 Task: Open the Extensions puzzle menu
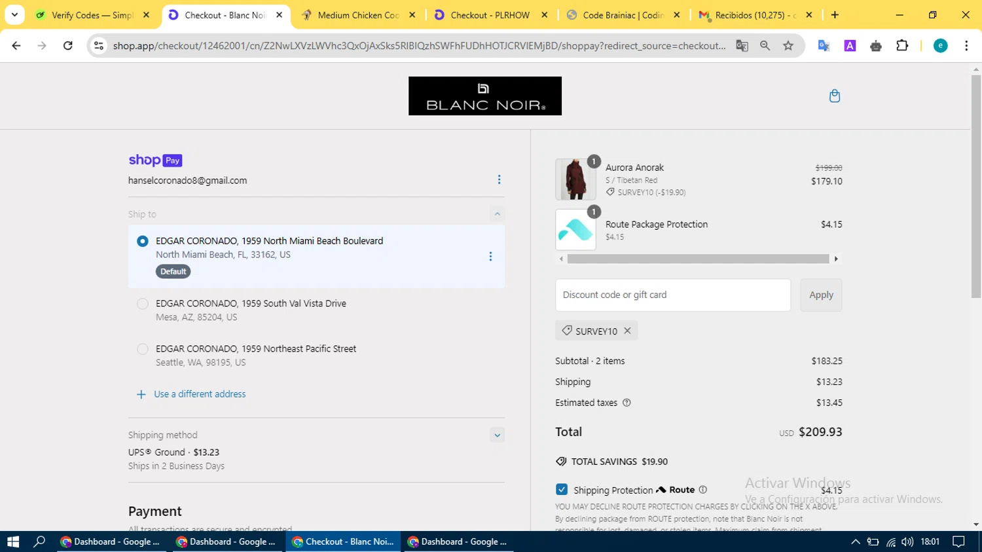coord(902,46)
